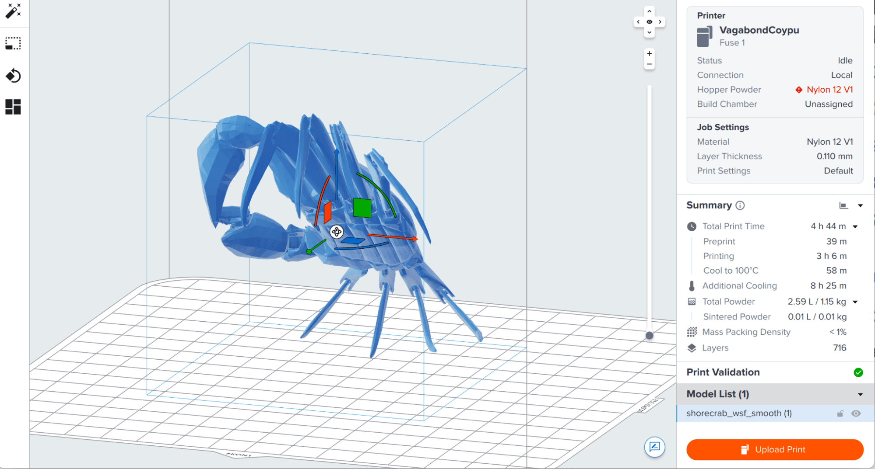Collapse the Model List section
The image size is (875, 469).
pyautogui.click(x=860, y=394)
